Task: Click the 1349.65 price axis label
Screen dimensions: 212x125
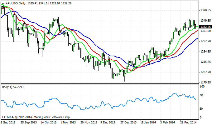Action: (x=205, y=21)
